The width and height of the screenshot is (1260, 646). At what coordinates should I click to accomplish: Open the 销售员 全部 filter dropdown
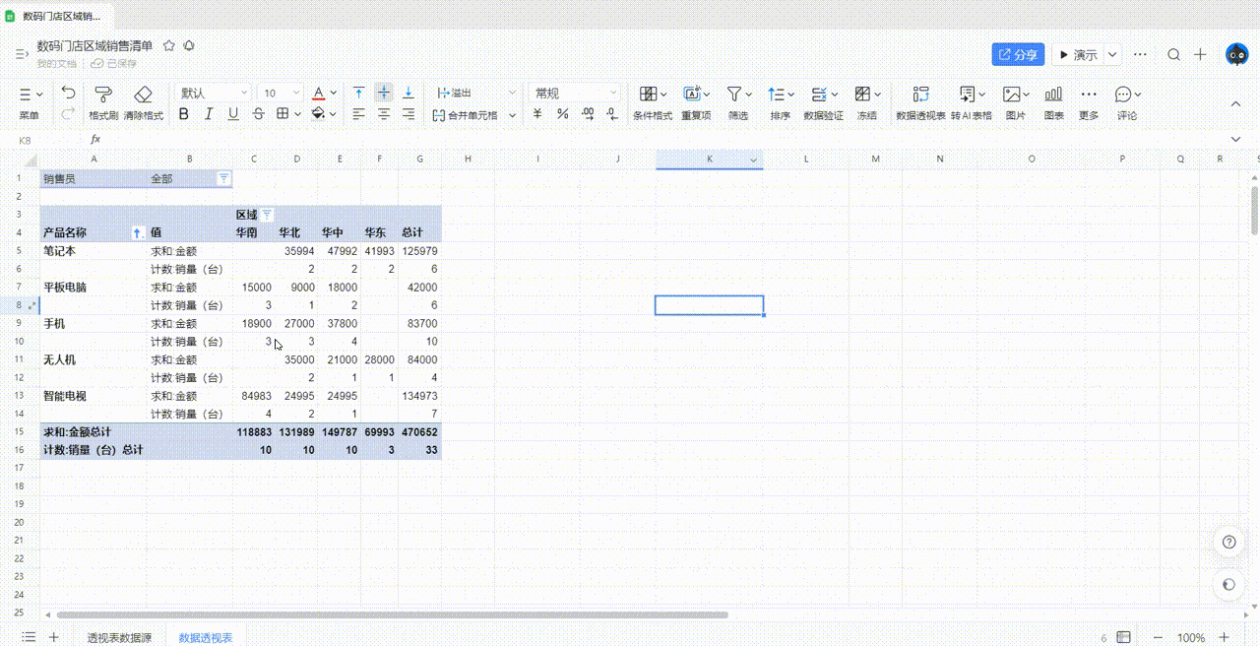223,178
